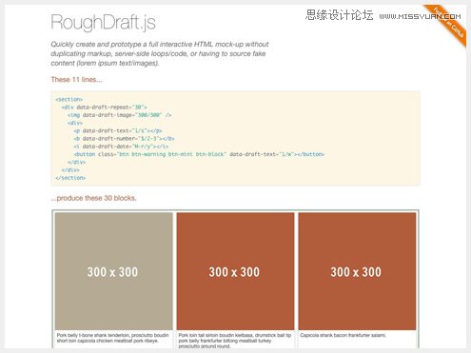Screen dimensions: 471x353
Task: Click the closing </section> code line
Action: [70, 178]
